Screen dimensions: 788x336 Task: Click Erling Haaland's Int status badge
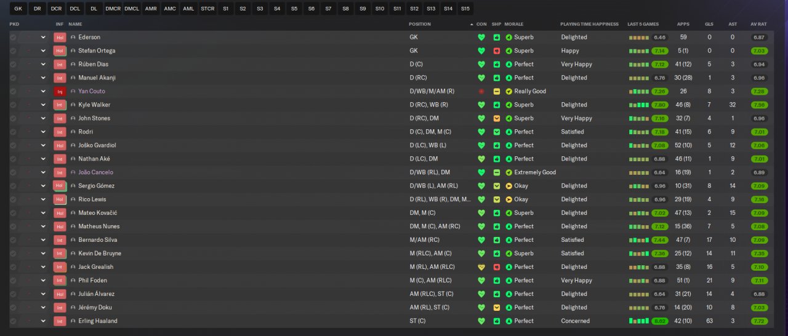(x=60, y=321)
